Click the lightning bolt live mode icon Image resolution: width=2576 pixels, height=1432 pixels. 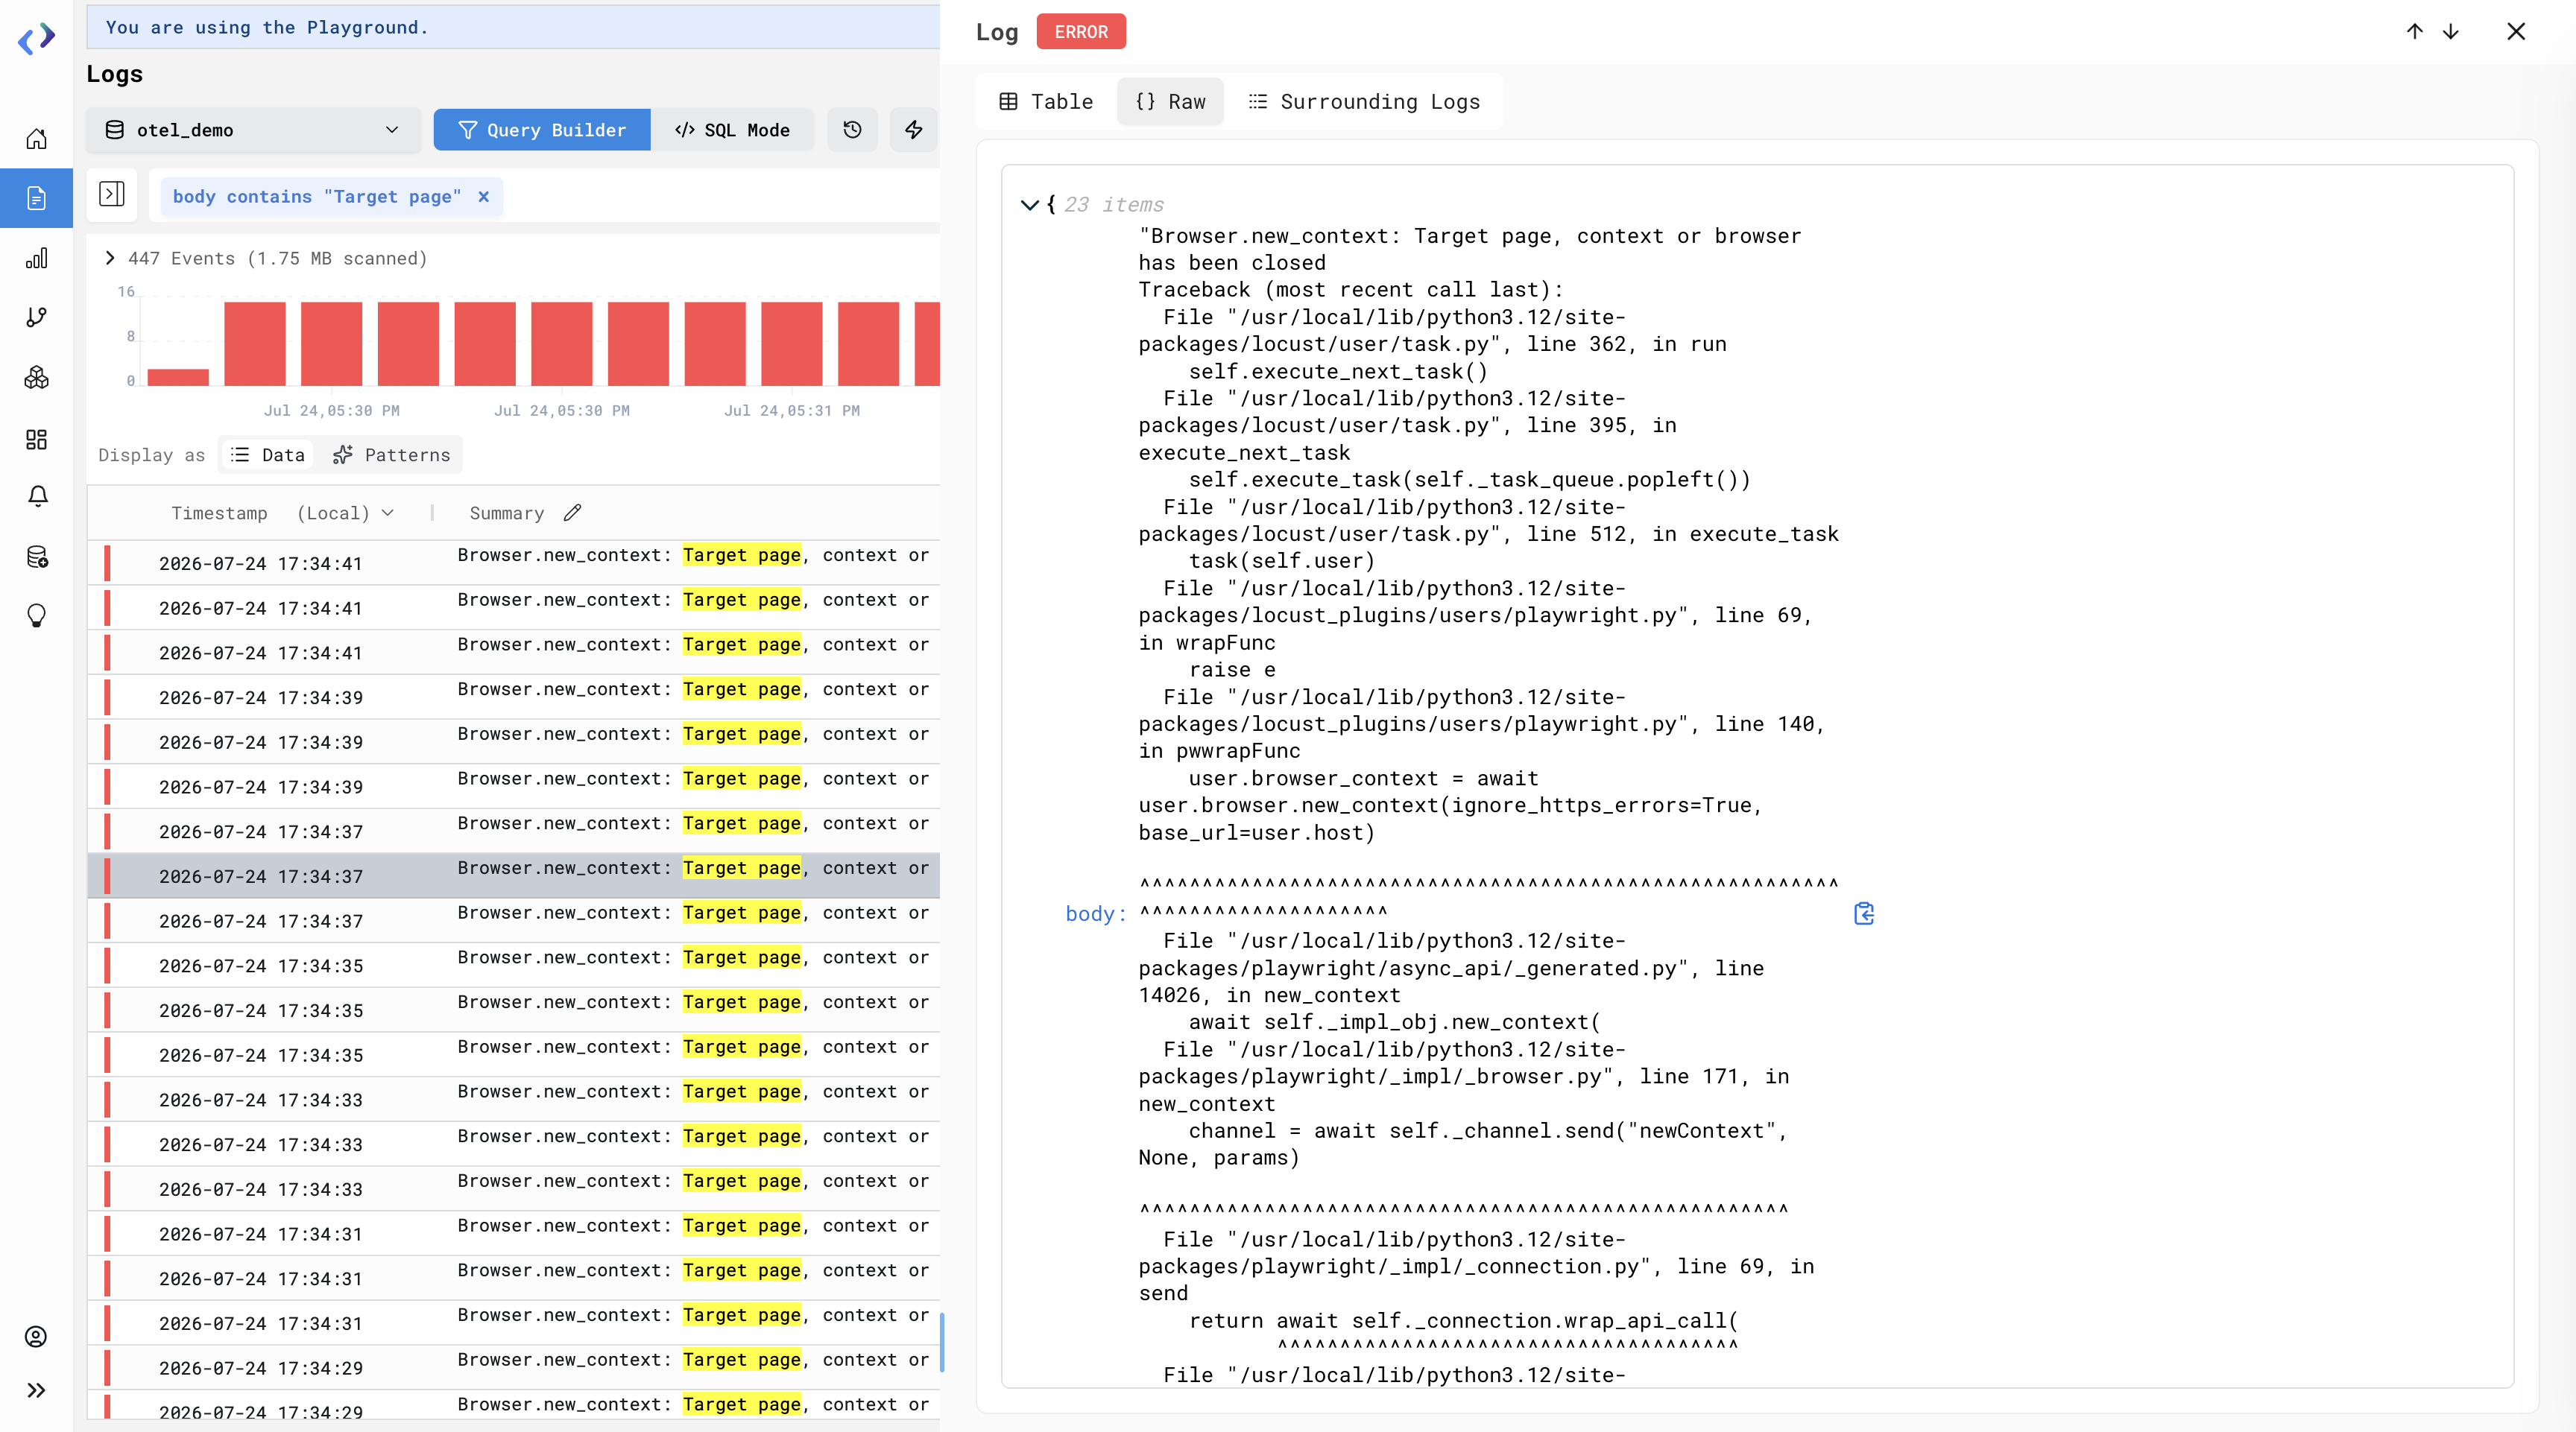[913, 130]
